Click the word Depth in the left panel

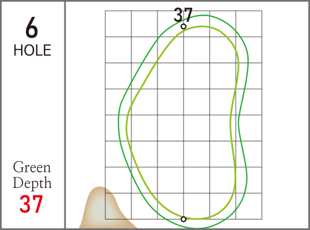[32, 183]
